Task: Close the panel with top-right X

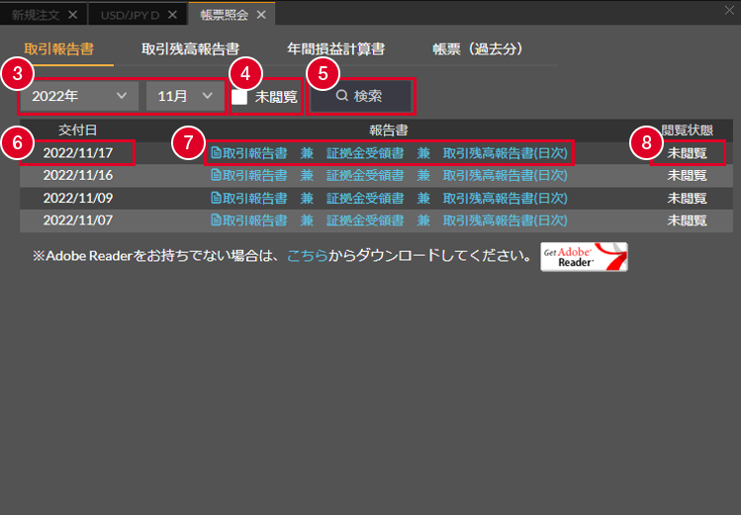Action: pyautogui.click(x=729, y=11)
